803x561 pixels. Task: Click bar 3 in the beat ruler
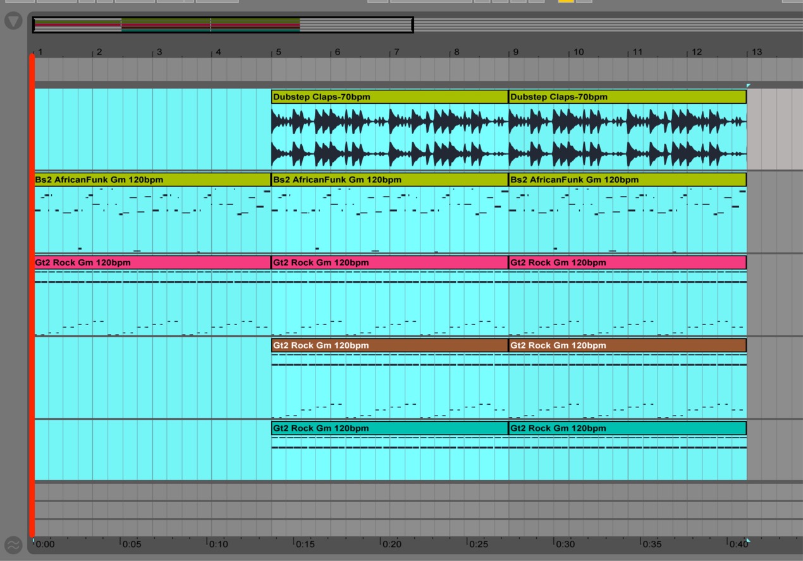(159, 52)
